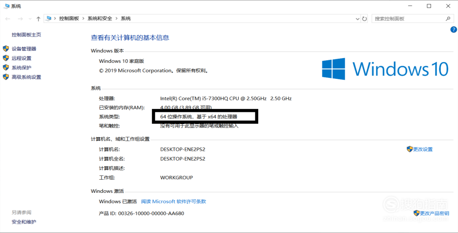Select the computer name DESKTOP-ENE2PS2 next to 计算机名
This screenshot has width=458, height=233.
click(183, 149)
